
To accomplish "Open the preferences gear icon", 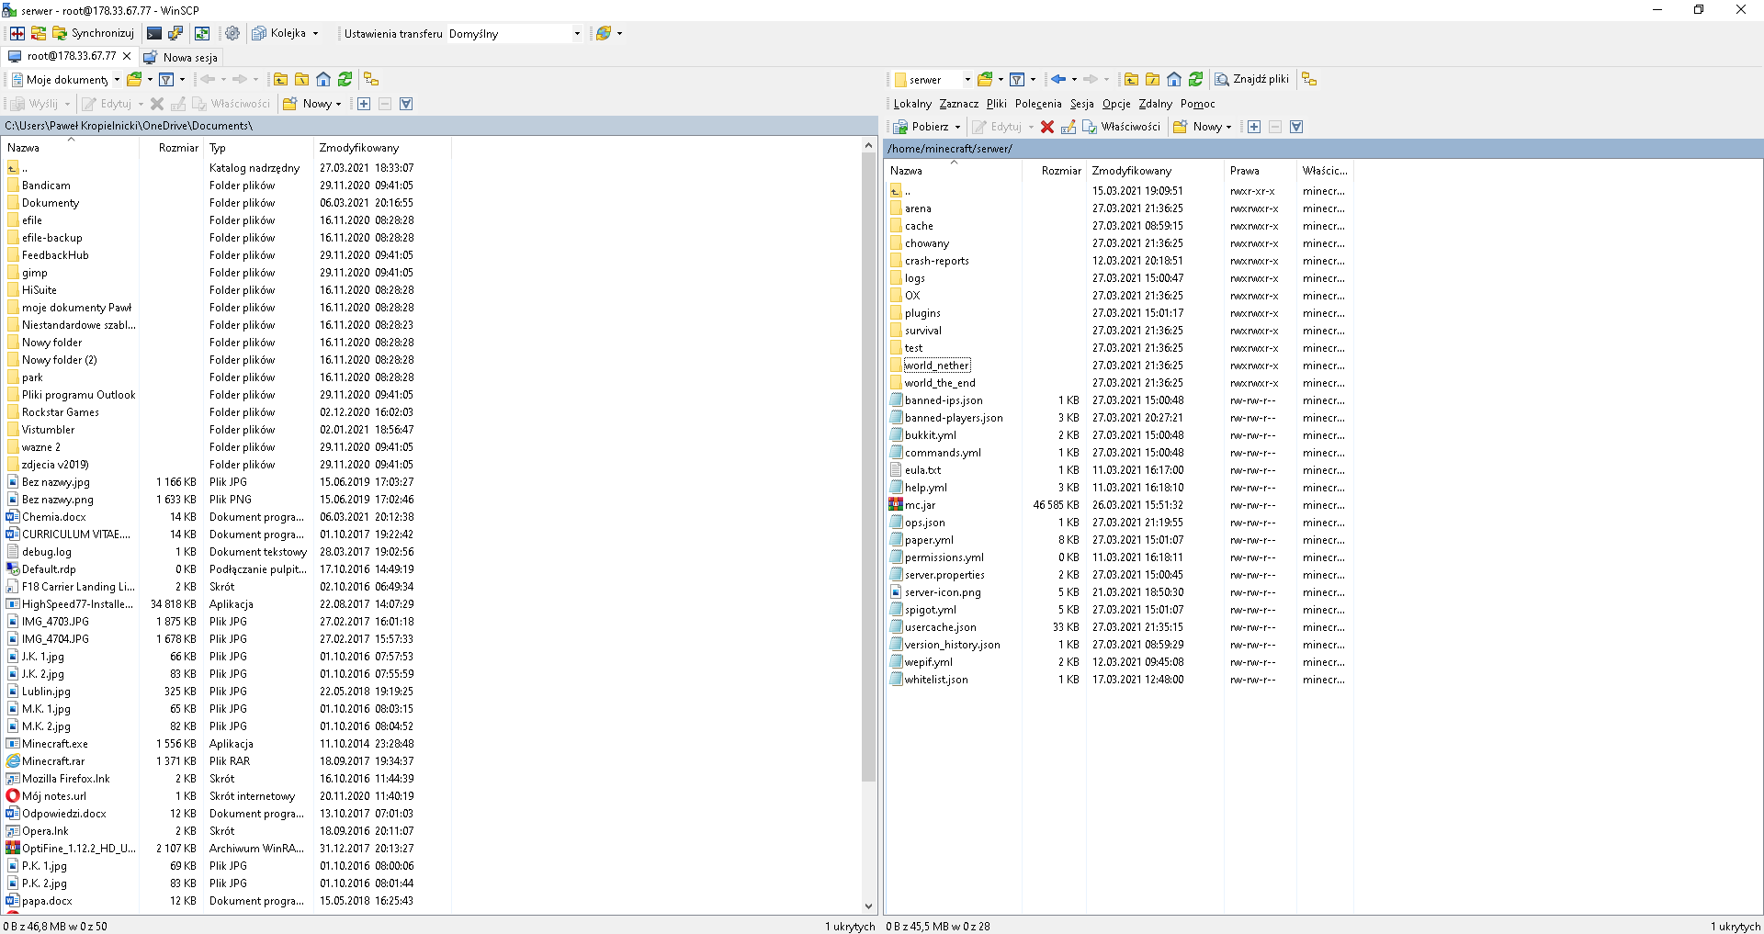I will tap(232, 34).
